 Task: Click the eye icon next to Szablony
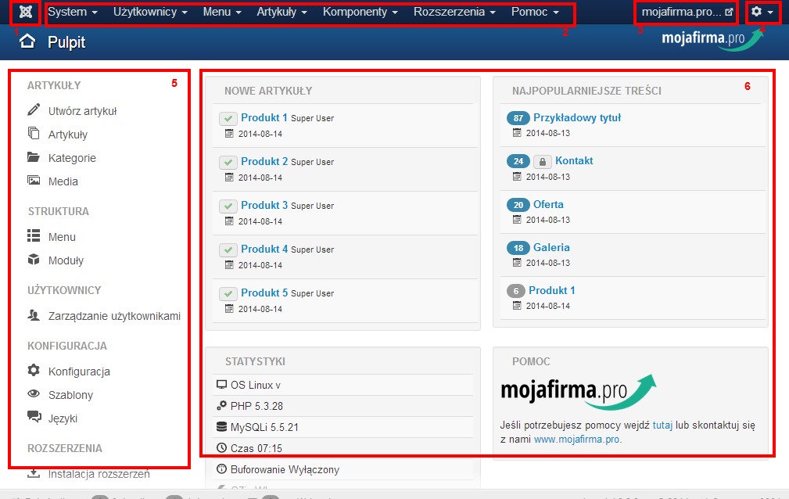tap(34, 394)
